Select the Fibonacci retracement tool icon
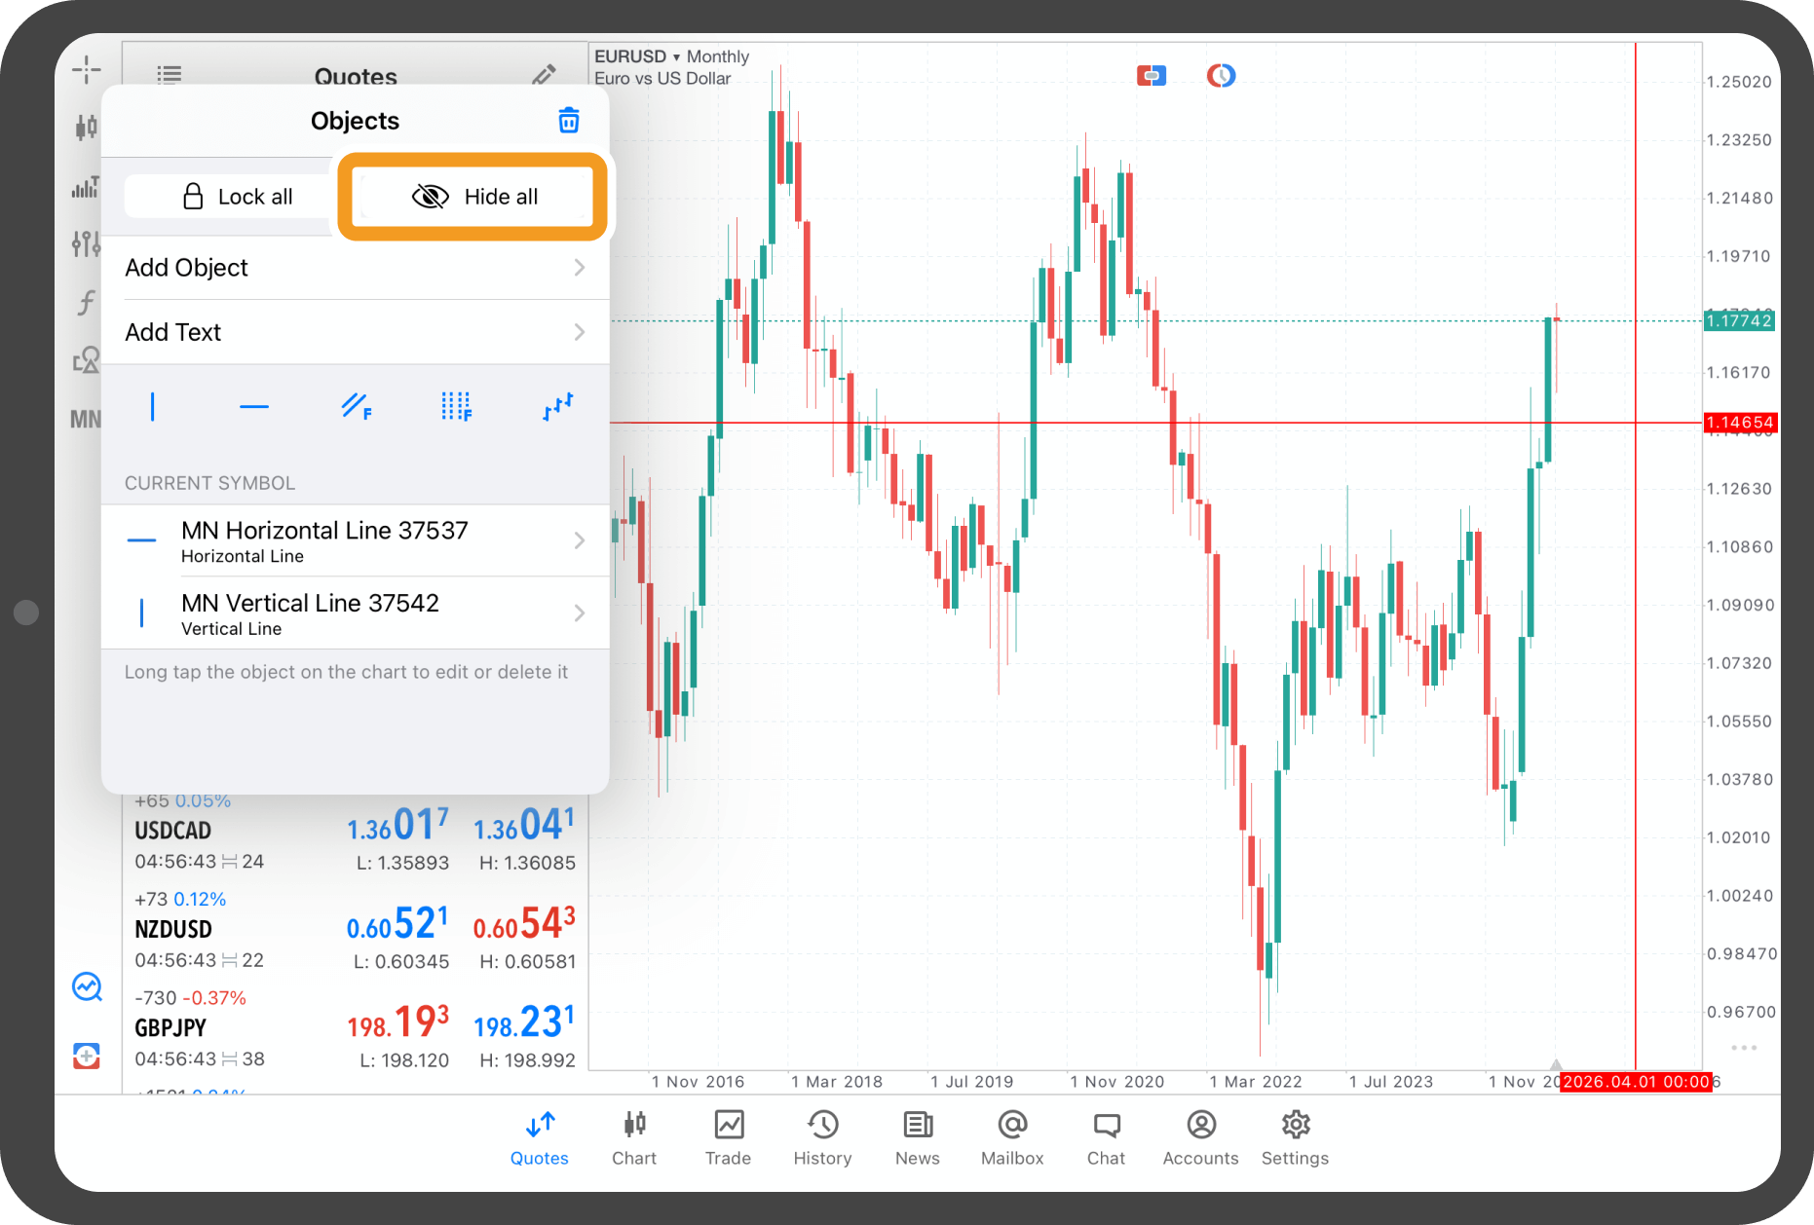The image size is (1814, 1225). 356,406
